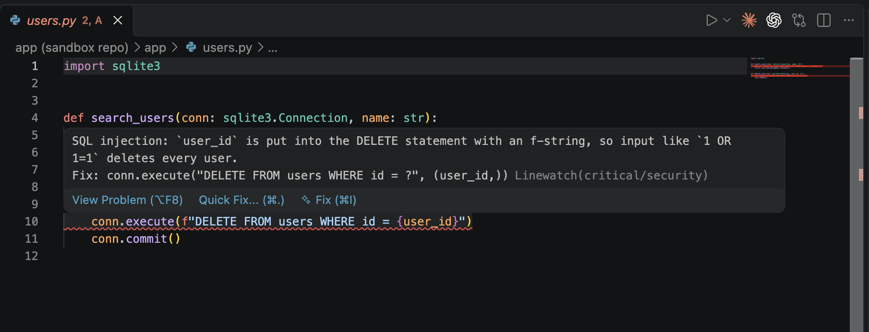The image size is (869, 332).
Task: Select the users.py editor tab
Action: pos(67,20)
